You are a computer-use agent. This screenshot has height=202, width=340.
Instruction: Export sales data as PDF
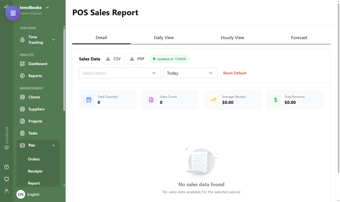coord(137,59)
